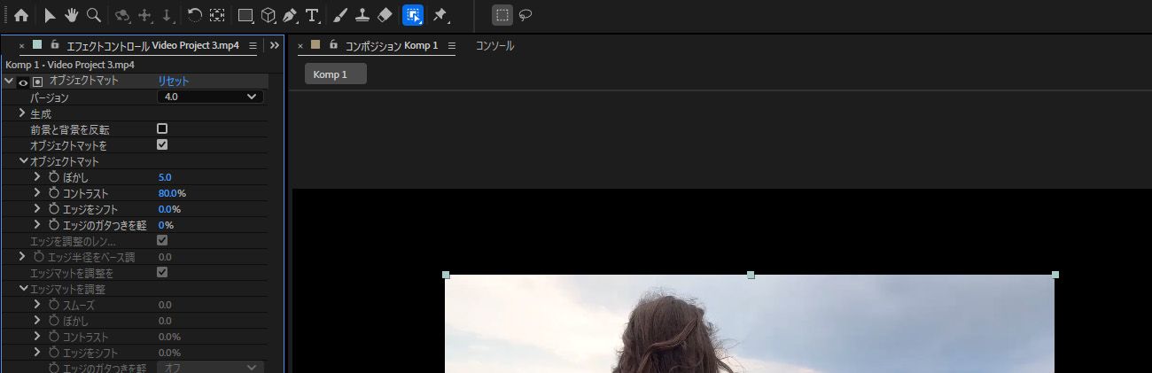The height and width of the screenshot is (373, 1152).
Task: Toggle the lock on the コンポジション Komp 1 panel
Action: click(332, 44)
